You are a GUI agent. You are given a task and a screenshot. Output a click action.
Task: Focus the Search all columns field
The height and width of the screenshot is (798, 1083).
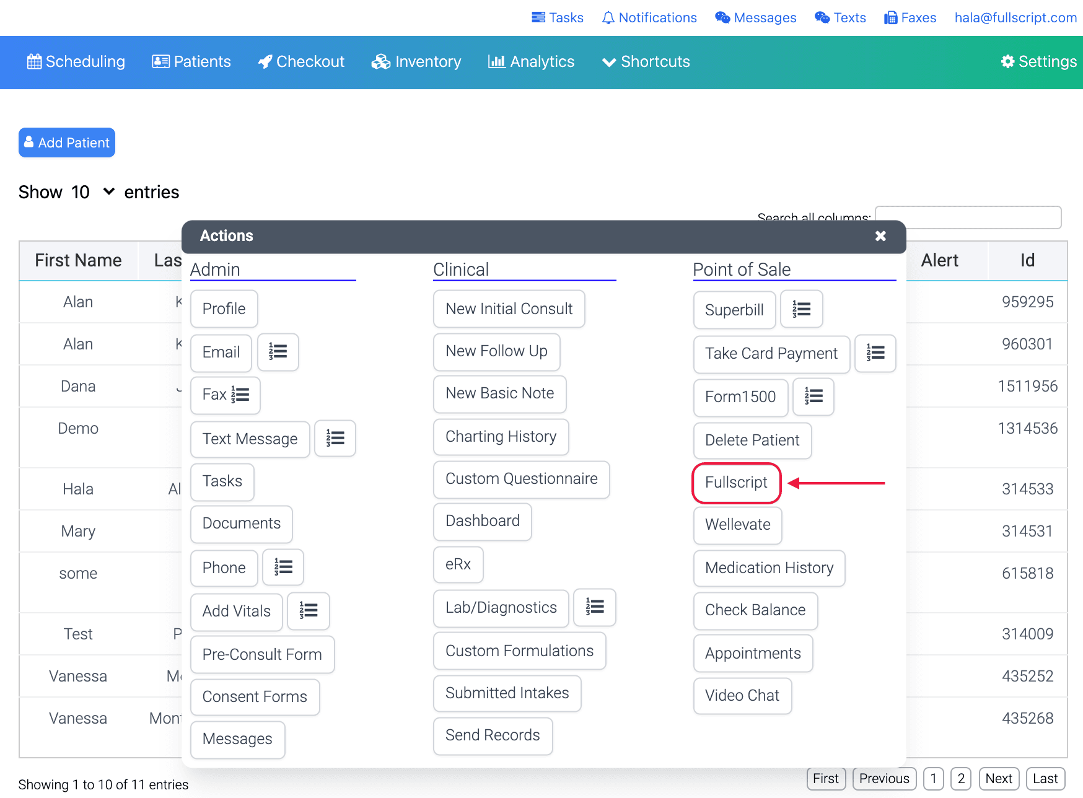[x=968, y=217]
